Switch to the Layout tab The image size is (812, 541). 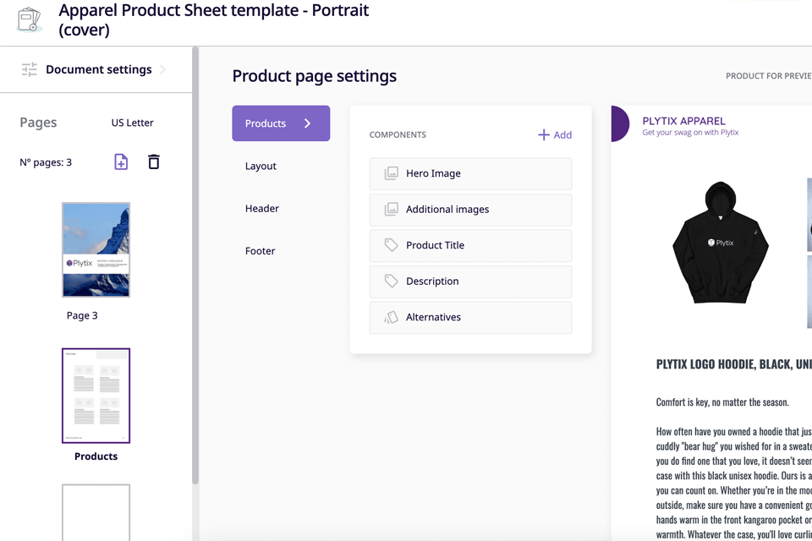tap(261, 167)
